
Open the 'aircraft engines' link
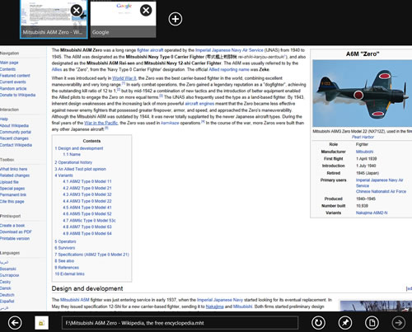click(x=199, y=104)
